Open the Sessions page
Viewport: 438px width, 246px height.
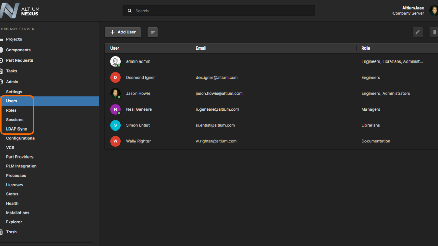pos(15,120)
